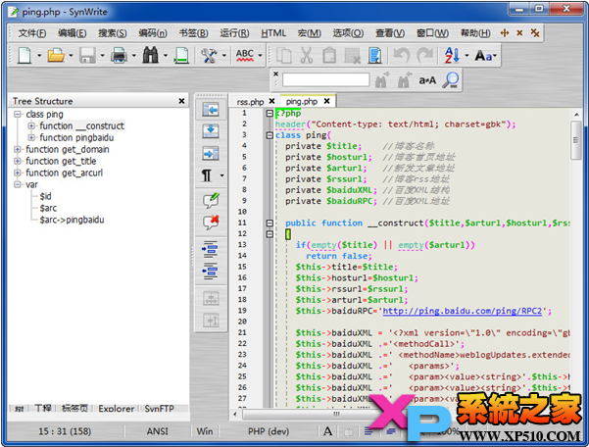Toggle the case-sensitive a•A search option
The height and width of the screenshot is (447, 589).
427,80
